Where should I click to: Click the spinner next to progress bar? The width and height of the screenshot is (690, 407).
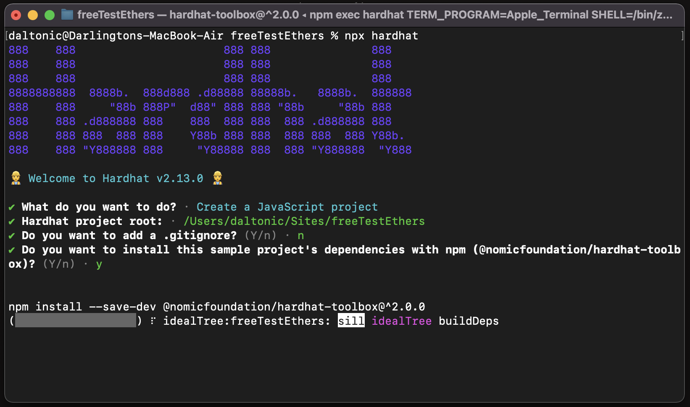click(153, 321)
